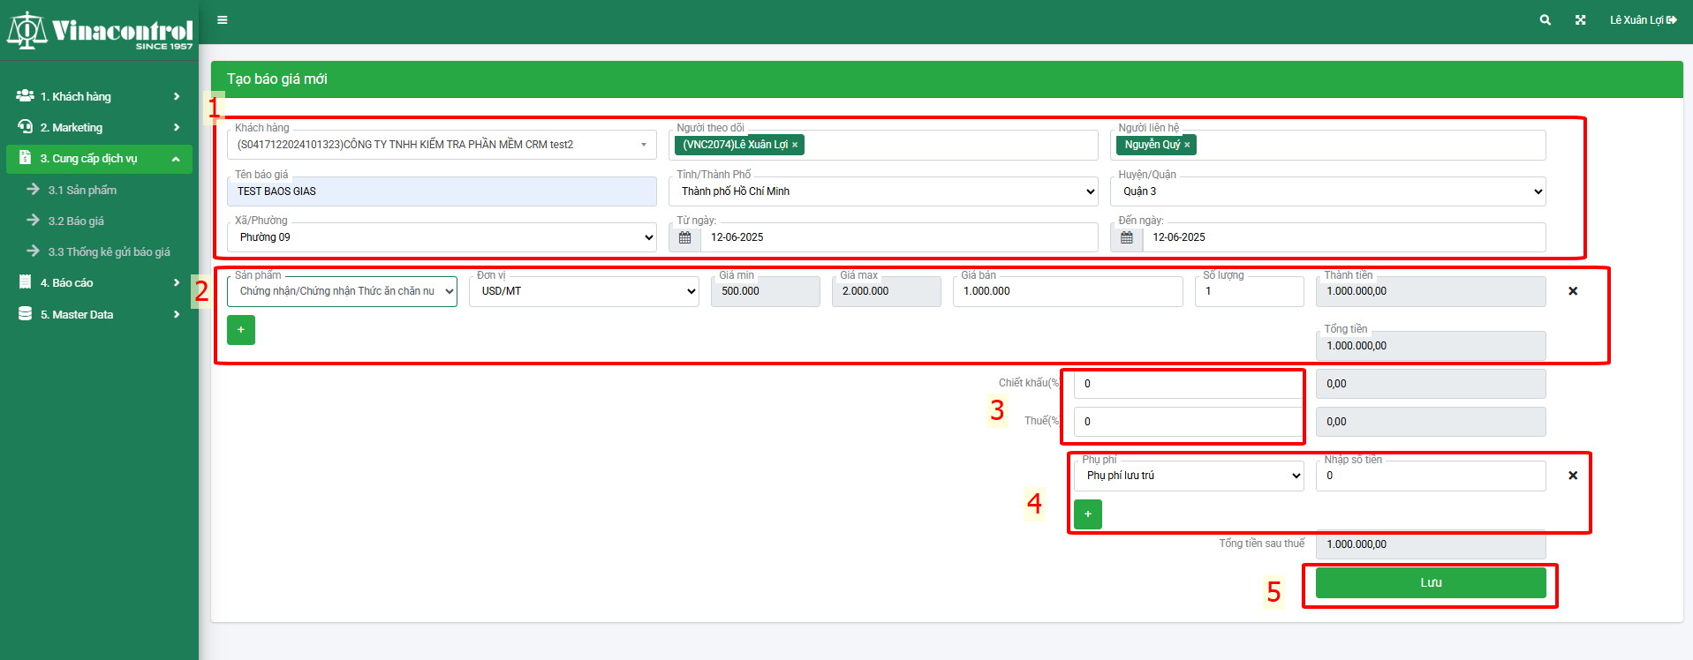Screen dimensions: 1693x660
Task: Click the Tổng tiền sau thuế field
Action: (x=1431, y=544)
